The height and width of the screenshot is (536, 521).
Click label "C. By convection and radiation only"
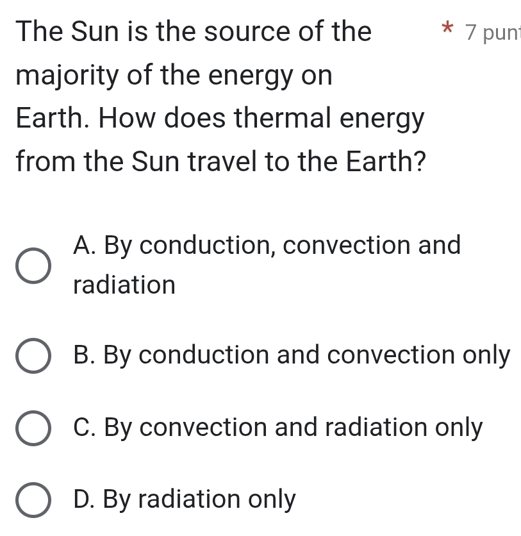[277, 428]
